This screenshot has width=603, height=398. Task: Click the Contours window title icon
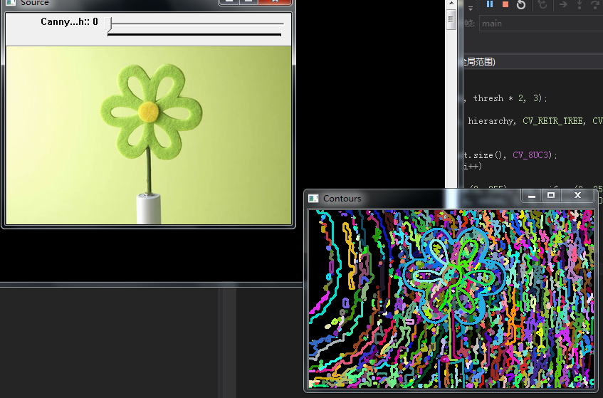(313, 199)
